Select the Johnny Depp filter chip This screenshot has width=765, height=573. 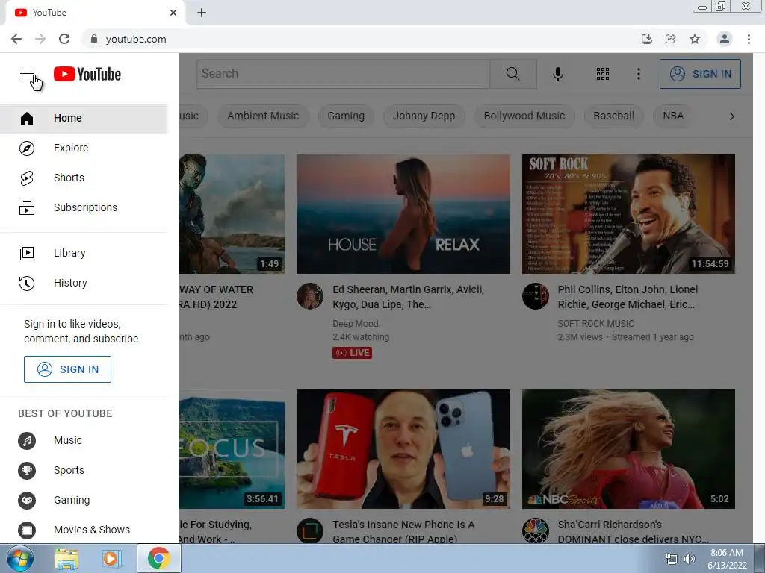424,116
